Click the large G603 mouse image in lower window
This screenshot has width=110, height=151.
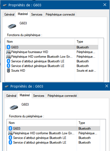point(14,107)
